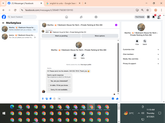The image size is (165, 123).
Task: Open Chrome three-dot menu
Action: click(161, 10)
